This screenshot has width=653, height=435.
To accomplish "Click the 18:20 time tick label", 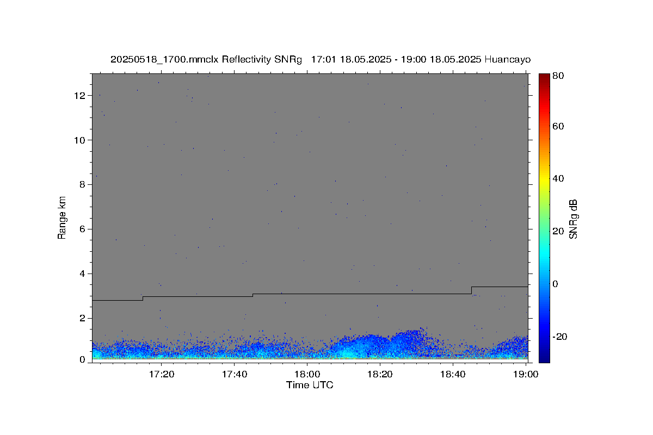I will coord(380,374).
